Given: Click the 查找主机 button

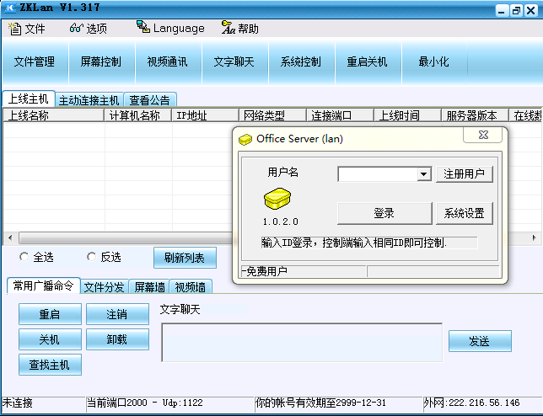Looking at the screenshot, I should (50, 365).
